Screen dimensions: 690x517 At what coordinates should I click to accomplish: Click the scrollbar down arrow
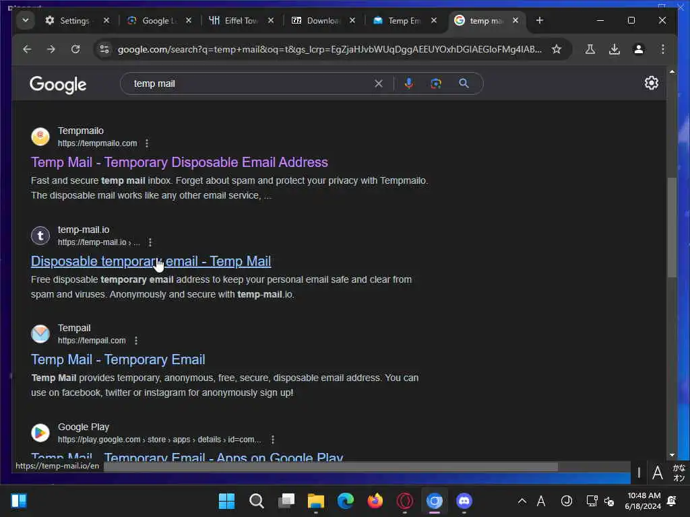pyautogui.click(x=672, y=455)
